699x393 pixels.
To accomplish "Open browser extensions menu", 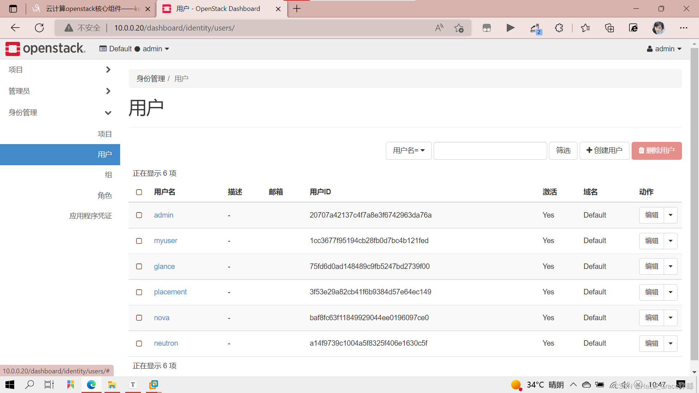I will click(559, 28).
